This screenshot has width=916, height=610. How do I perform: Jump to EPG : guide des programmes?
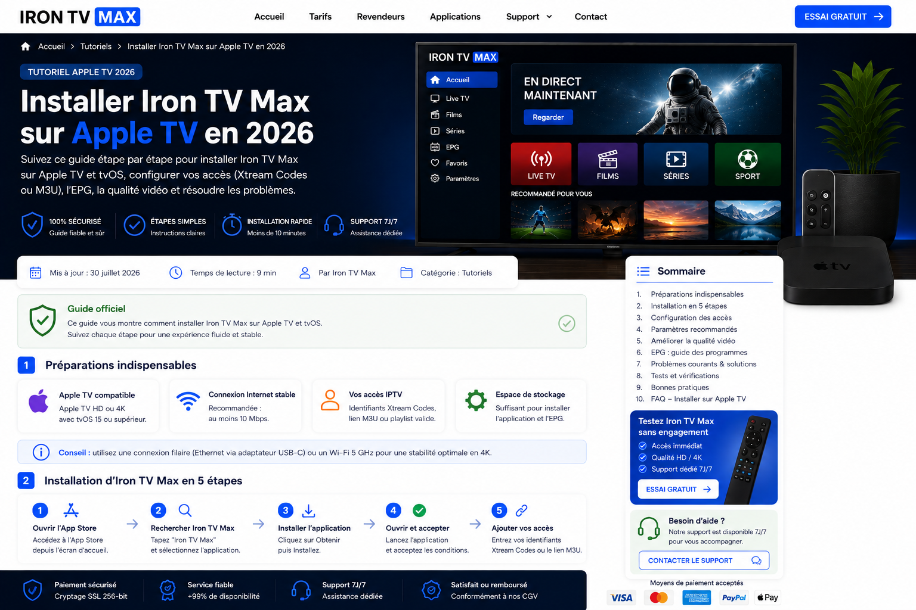click(699, 352)
